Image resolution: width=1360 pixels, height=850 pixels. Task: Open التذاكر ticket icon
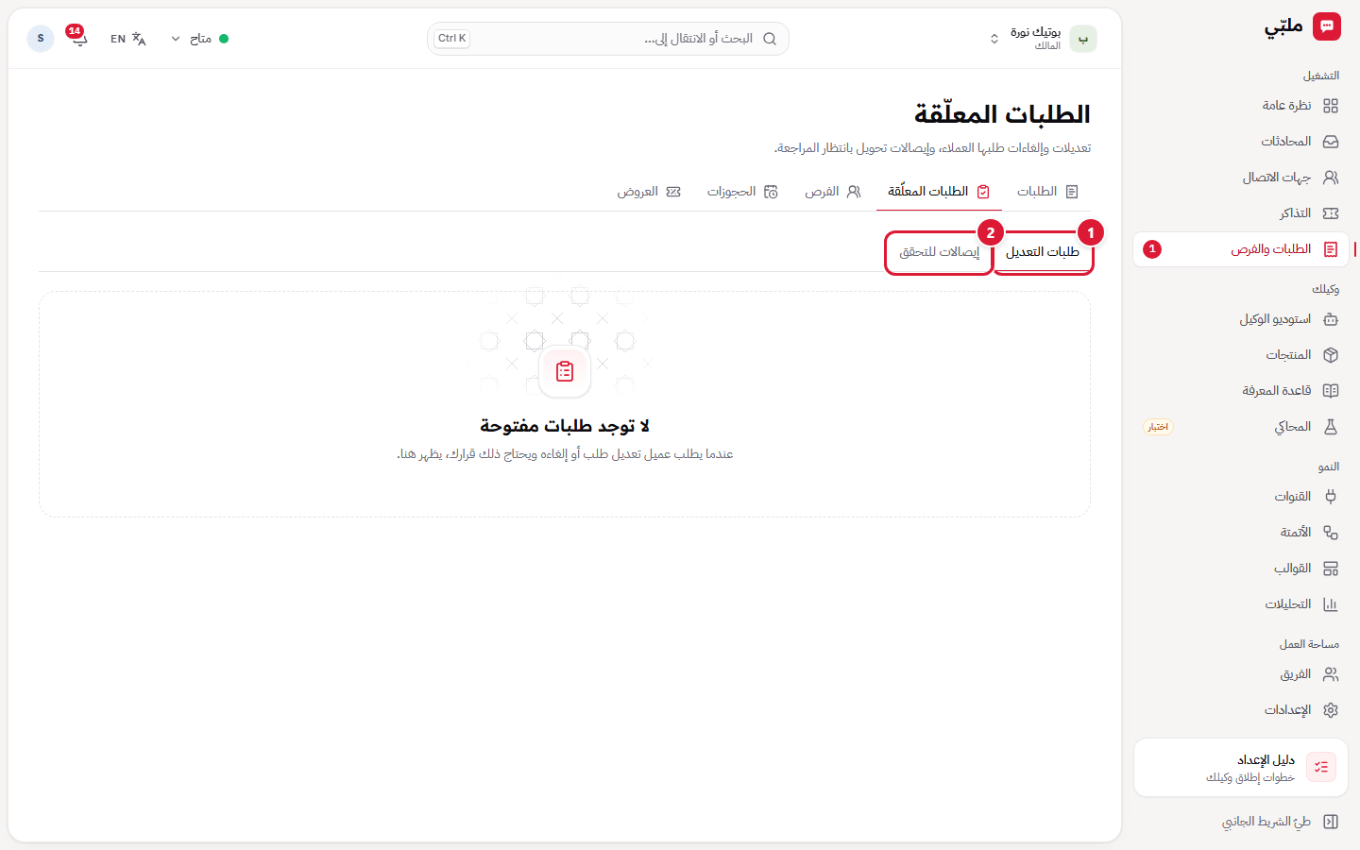(1331, 213)
